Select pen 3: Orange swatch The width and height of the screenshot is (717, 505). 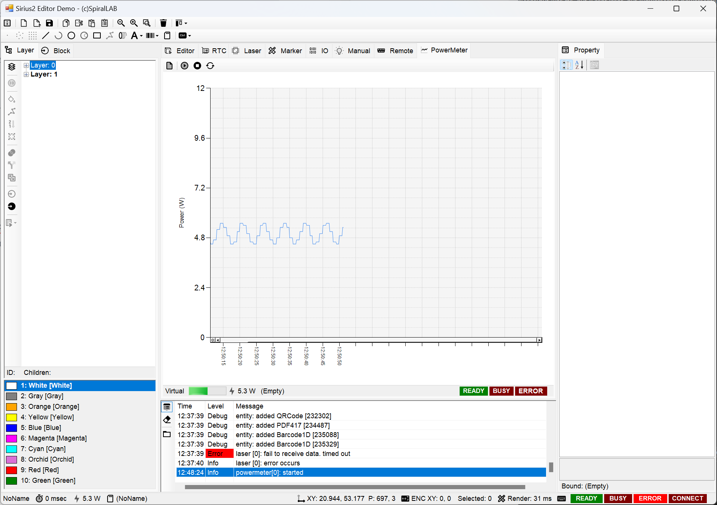point(12,407)
